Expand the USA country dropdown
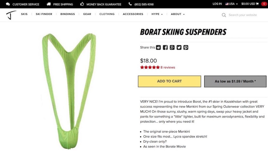 pos(232,4)
